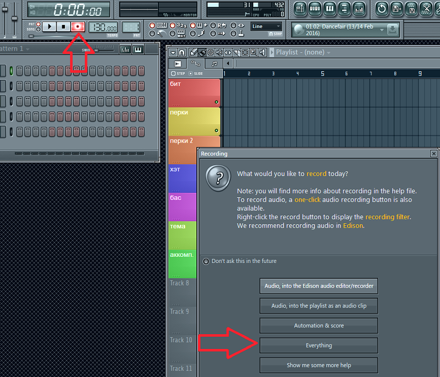The image size is (440, 377).
Task: Open the Piano Roll shortcut icon
Action: pyautogui.click(x=329, y=9)
